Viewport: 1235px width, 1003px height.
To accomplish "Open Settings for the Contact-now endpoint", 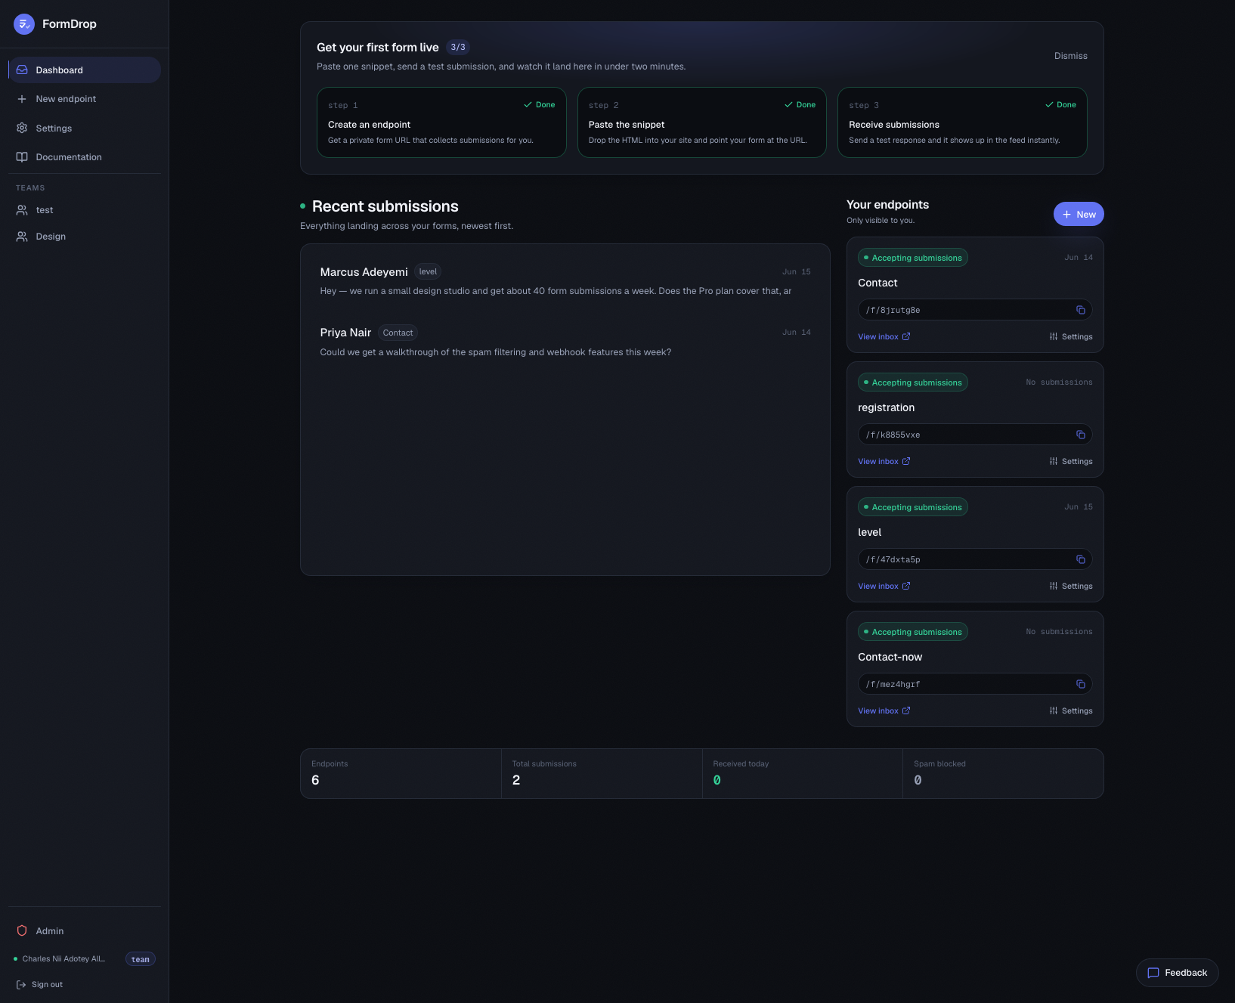I will 1071,711.
